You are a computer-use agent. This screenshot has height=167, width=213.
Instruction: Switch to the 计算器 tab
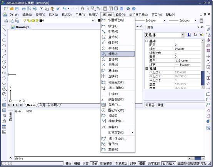(150, 105)
